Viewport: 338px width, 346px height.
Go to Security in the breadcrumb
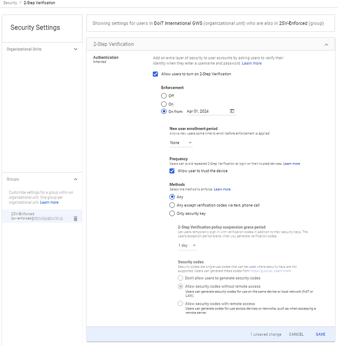click(10, 3)
